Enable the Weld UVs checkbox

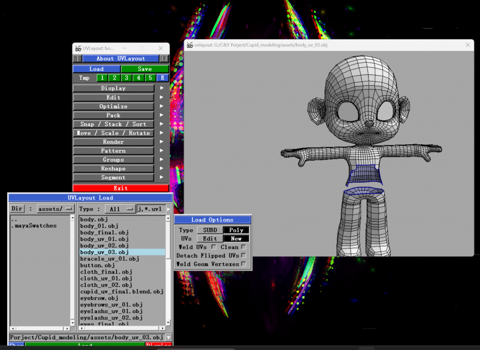click(x=214, y=246)
